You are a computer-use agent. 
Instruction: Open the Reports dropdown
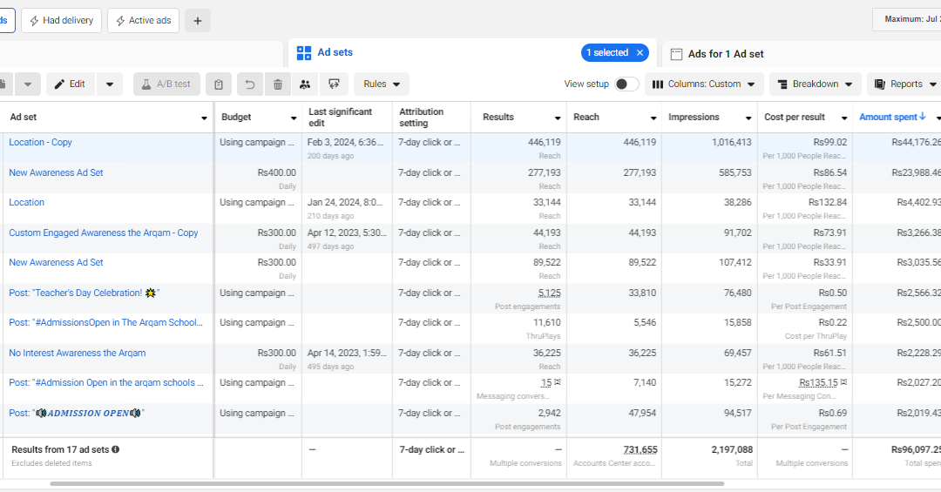click(905, 84)
